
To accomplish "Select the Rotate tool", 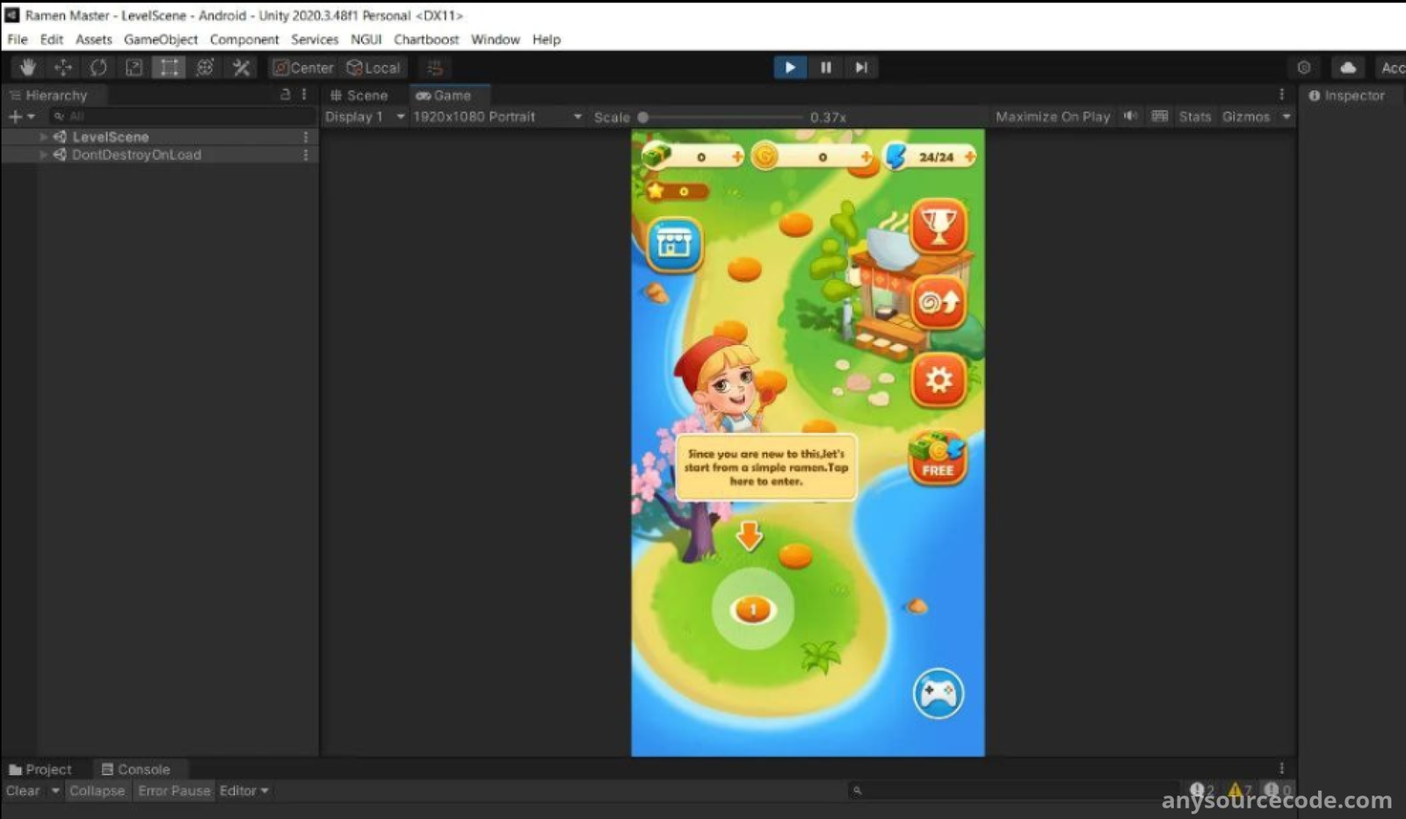I will (98, 68).
